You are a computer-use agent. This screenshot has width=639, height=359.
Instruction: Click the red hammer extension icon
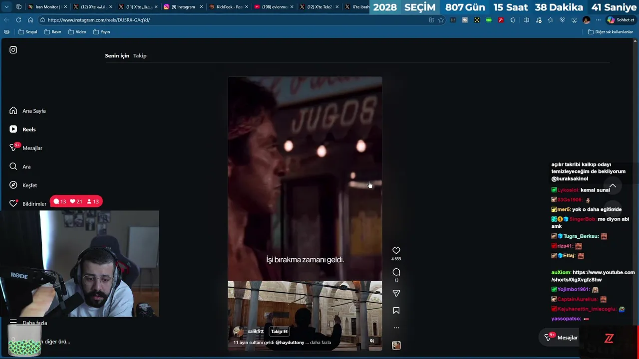501,20
